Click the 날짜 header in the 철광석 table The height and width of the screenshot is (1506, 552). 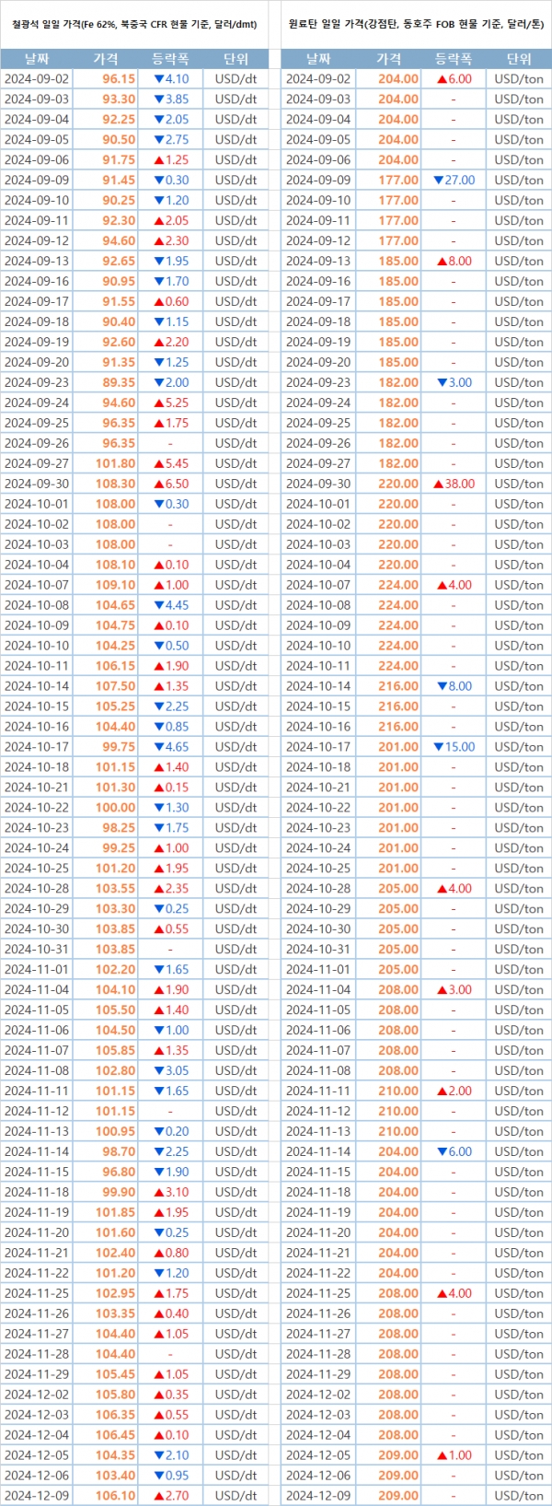click(x=37, y=59)
